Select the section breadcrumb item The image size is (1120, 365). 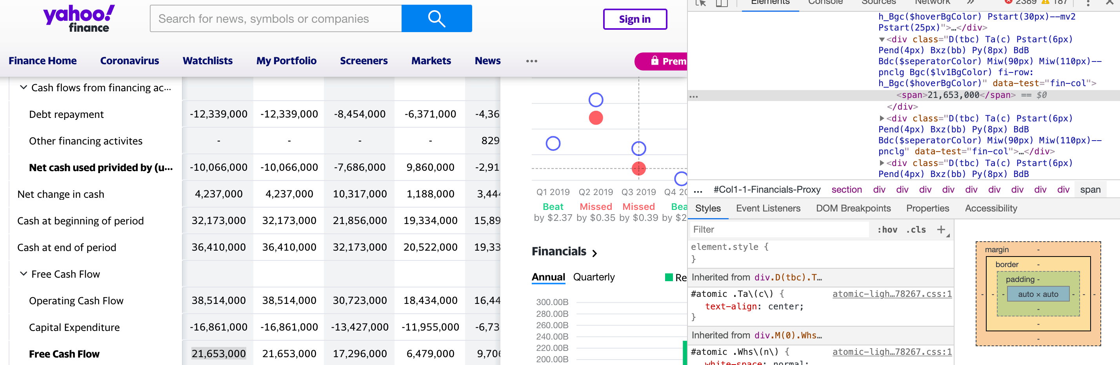click(x=847, y=190)
